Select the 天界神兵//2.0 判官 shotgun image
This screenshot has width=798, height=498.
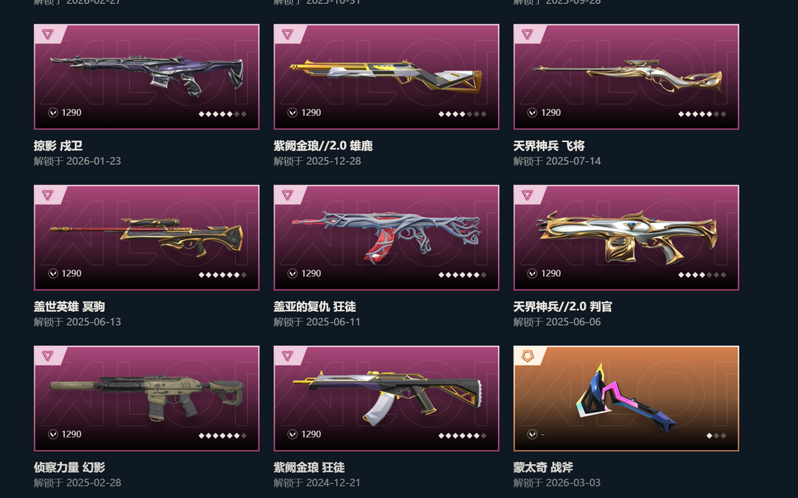pyautogui.click(x=627, y=236)
